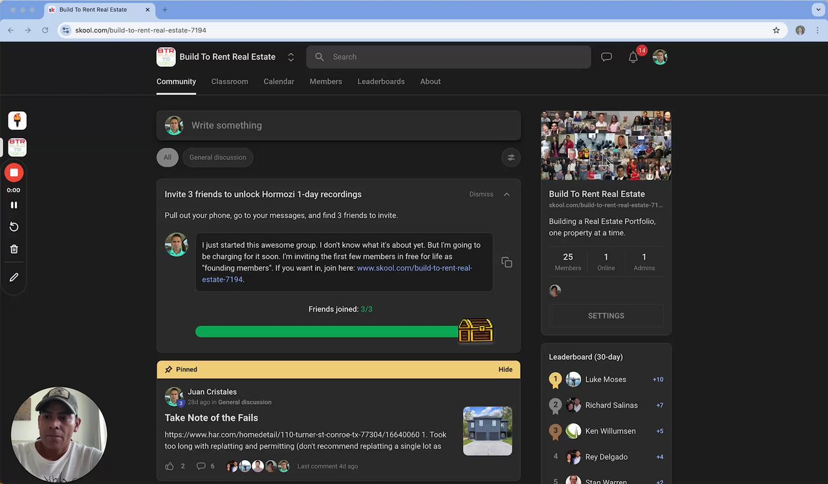Copy the invite message text
The image size is (828, 484).
507,262
